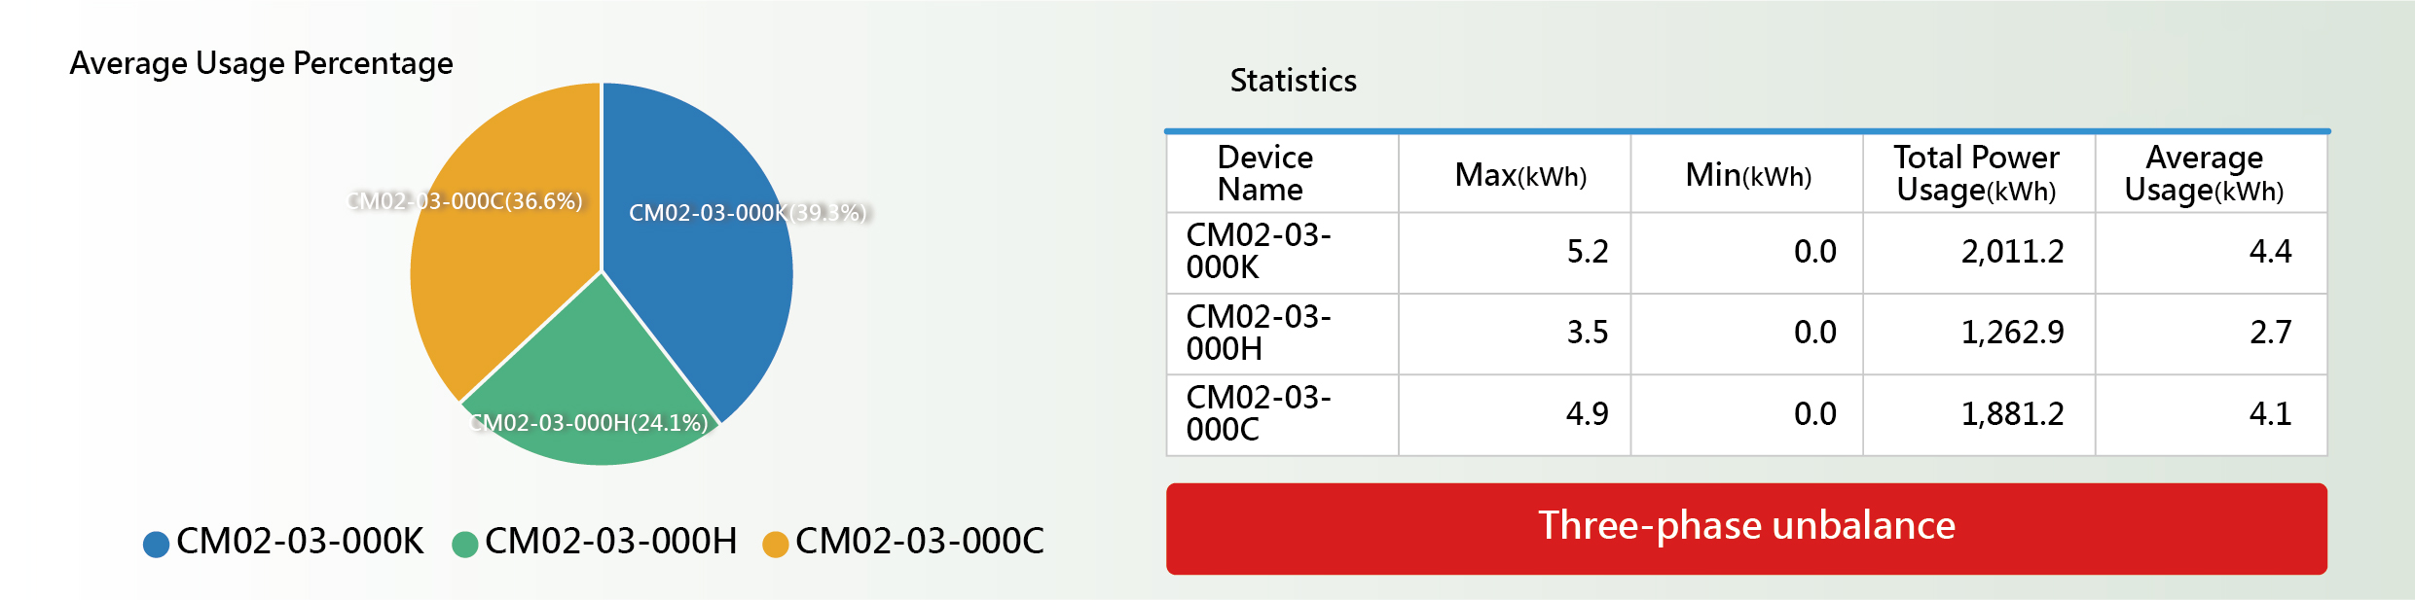Click the Three-phase unbalance red button
This screenshot has width=2415, height=600.
[x=1746, y=528]
